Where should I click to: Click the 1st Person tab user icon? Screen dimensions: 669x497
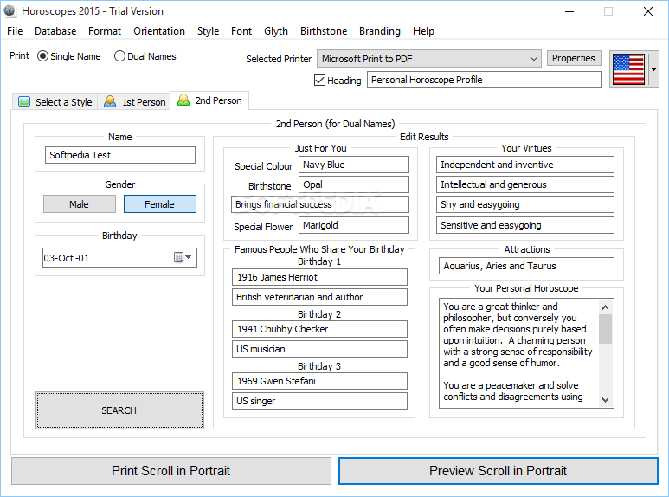pyautogui.click(x=110, y=101)
